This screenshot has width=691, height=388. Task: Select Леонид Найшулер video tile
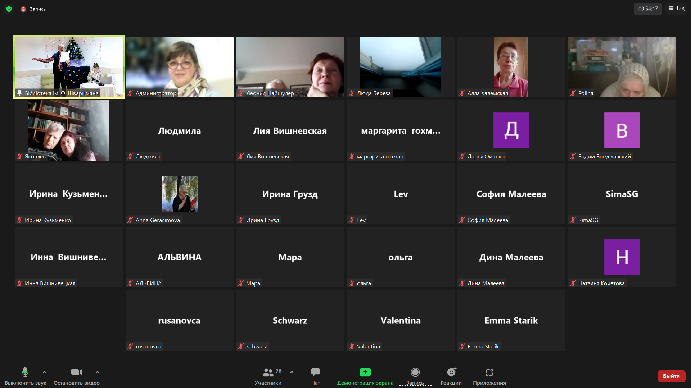pos(290,67)
